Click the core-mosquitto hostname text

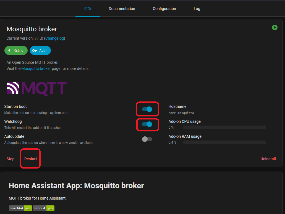pyautogui.click(x=181, y=113)
